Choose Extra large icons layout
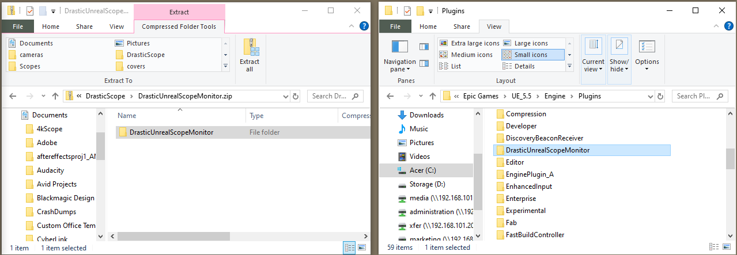 (469, 43)
